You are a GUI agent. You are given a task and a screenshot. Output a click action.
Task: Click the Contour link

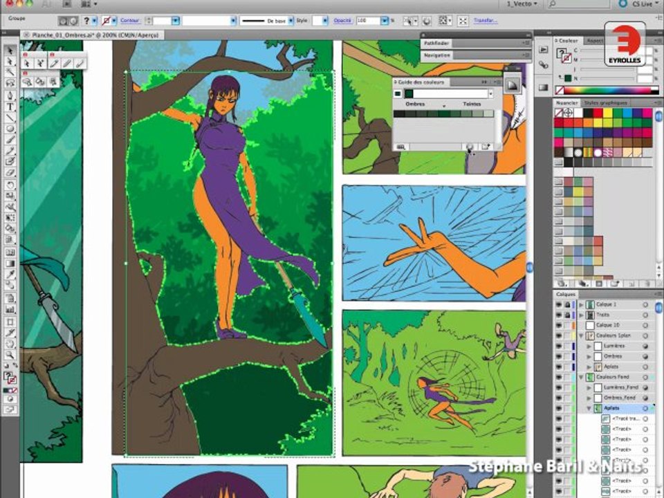point(129,21)
